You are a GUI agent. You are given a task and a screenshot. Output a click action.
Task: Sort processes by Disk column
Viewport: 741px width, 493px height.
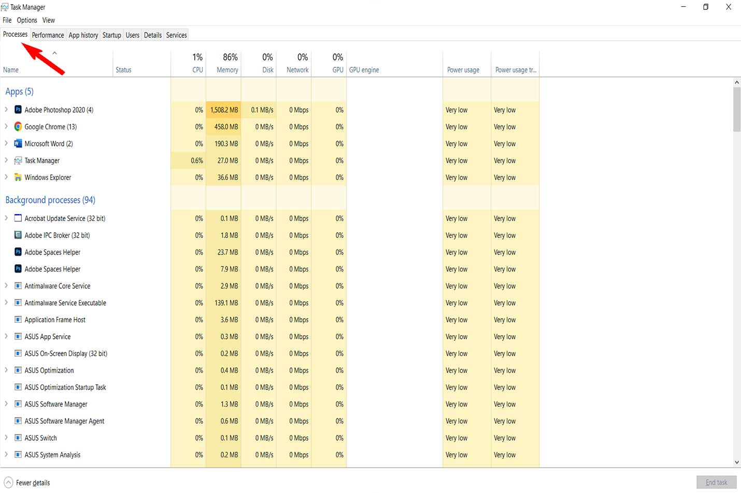point(259,64)
